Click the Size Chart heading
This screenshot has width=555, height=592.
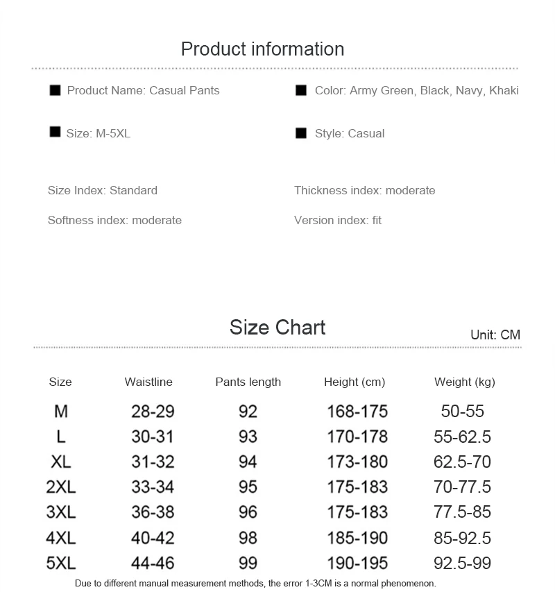277,328
